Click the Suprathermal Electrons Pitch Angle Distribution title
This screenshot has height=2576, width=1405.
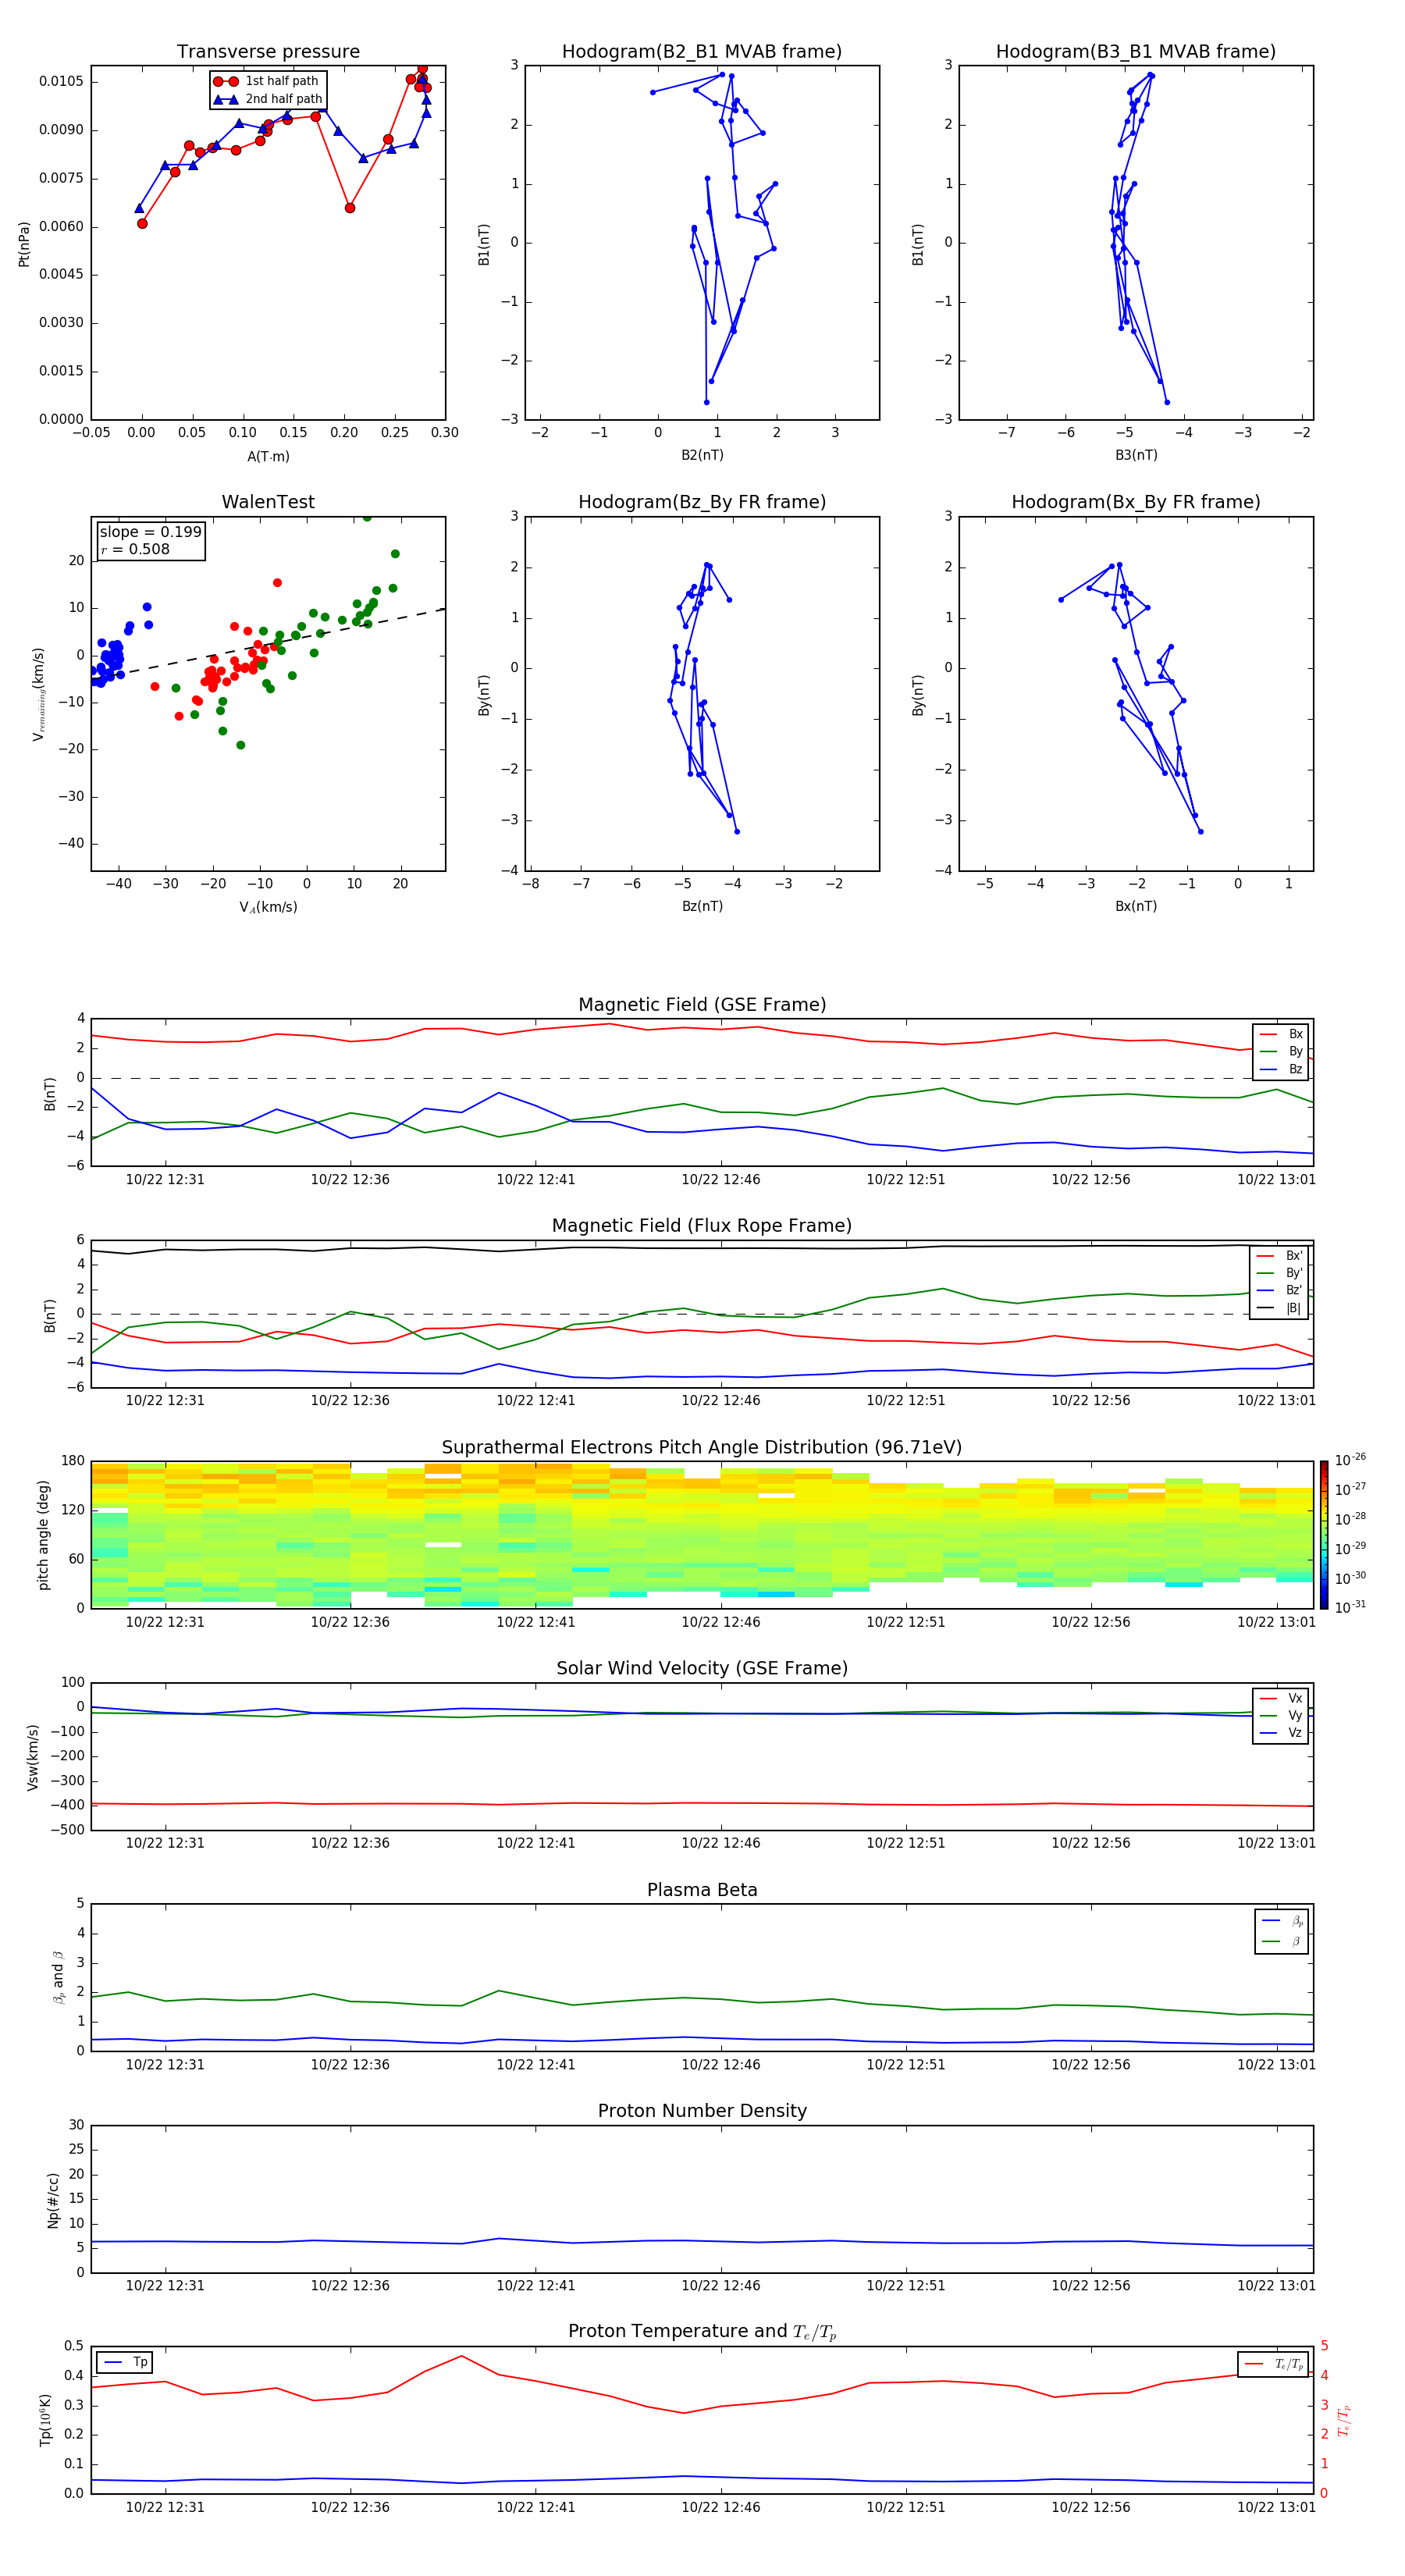702,1448
